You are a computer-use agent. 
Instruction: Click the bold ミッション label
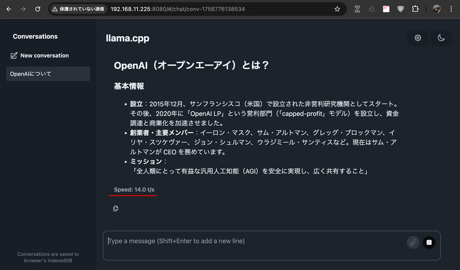click(146, 161)
